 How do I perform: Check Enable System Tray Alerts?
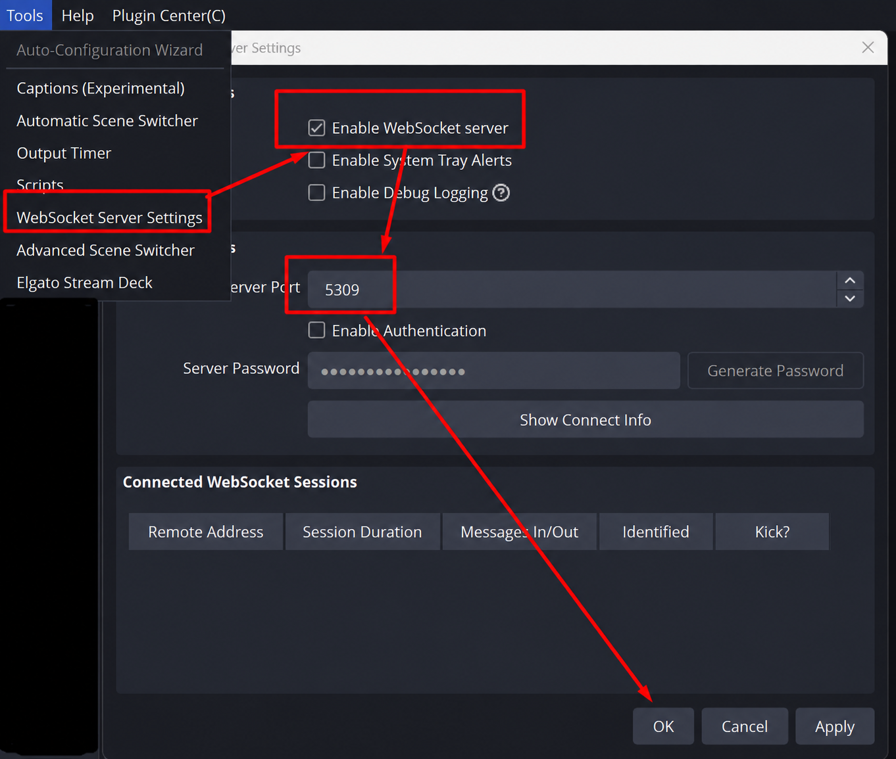(x=316, y=160)
